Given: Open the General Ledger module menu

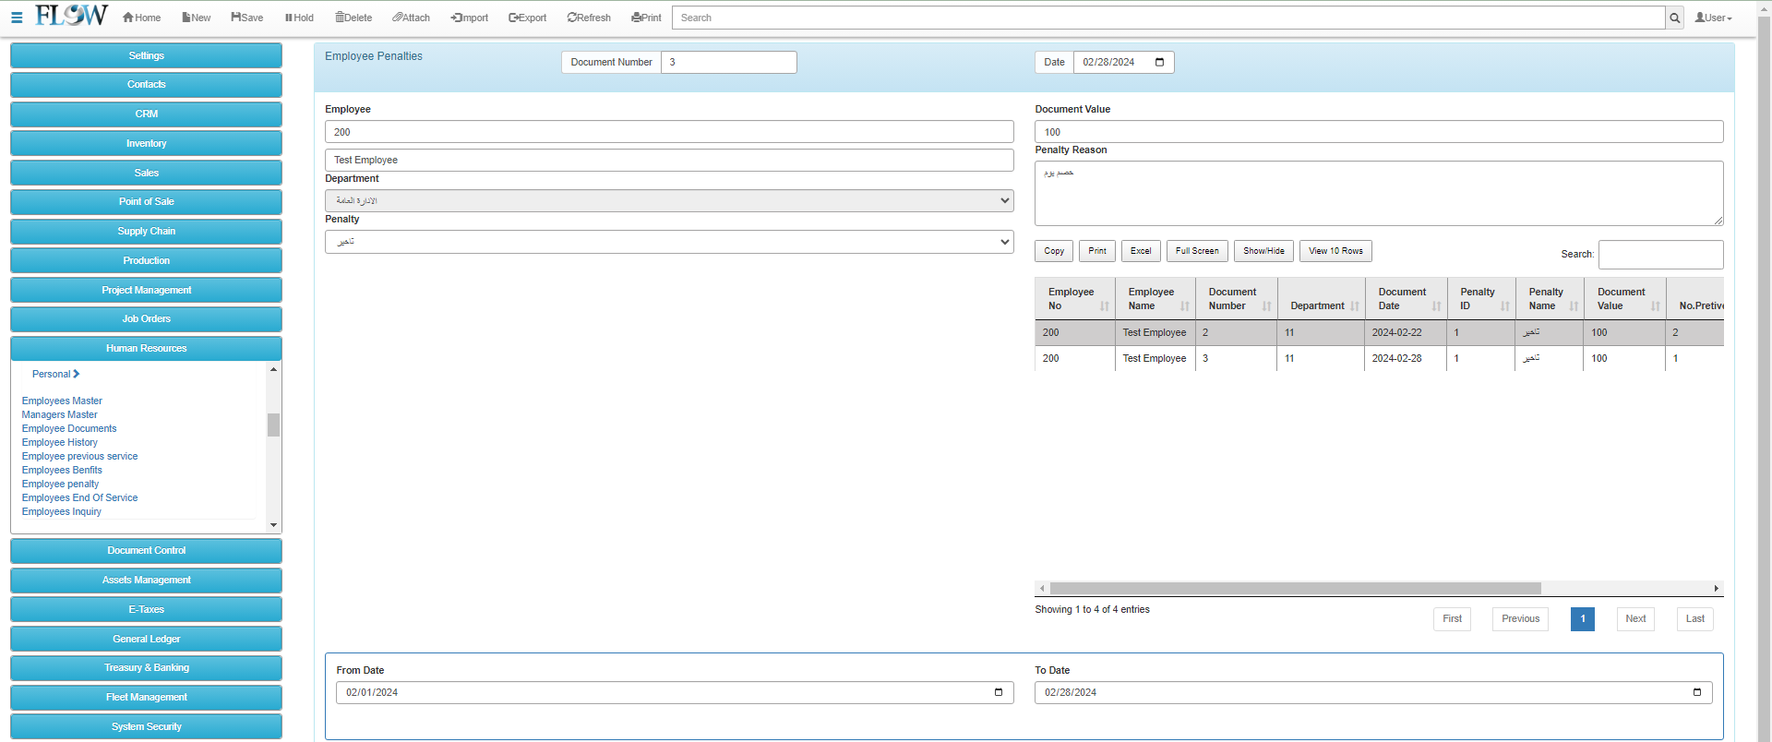Looking at the screenshot, I should [x=146, y=639].
